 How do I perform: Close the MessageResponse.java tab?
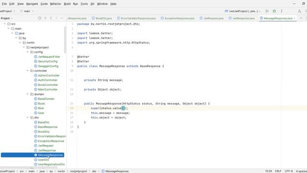pos(294,18)
